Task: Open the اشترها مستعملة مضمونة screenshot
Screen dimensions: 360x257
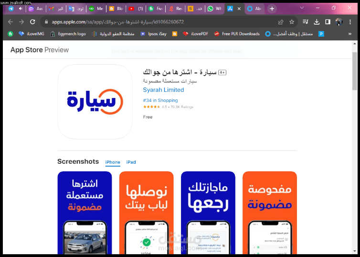Action: coord(85,213)
